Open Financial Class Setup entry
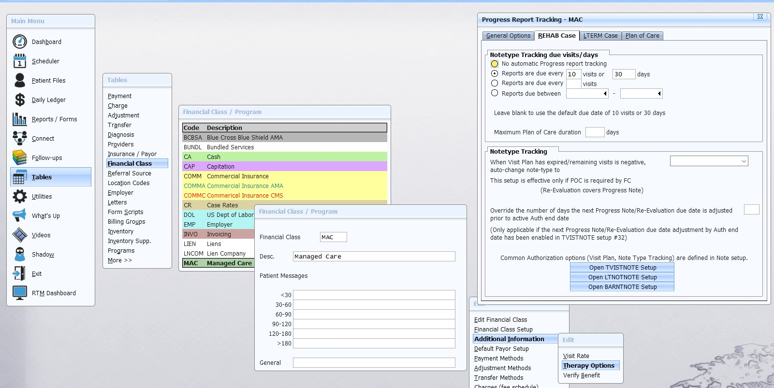This screenshot has height=388, width=774. 503,329
